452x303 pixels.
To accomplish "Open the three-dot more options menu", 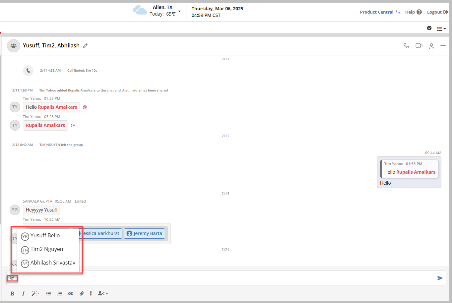I will 443,45.
